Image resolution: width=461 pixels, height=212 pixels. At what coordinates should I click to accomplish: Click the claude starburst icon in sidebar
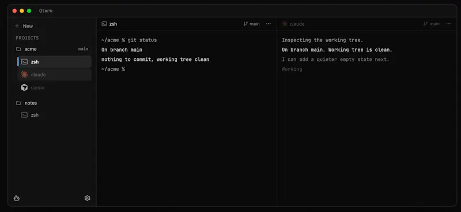coord(24,75)
